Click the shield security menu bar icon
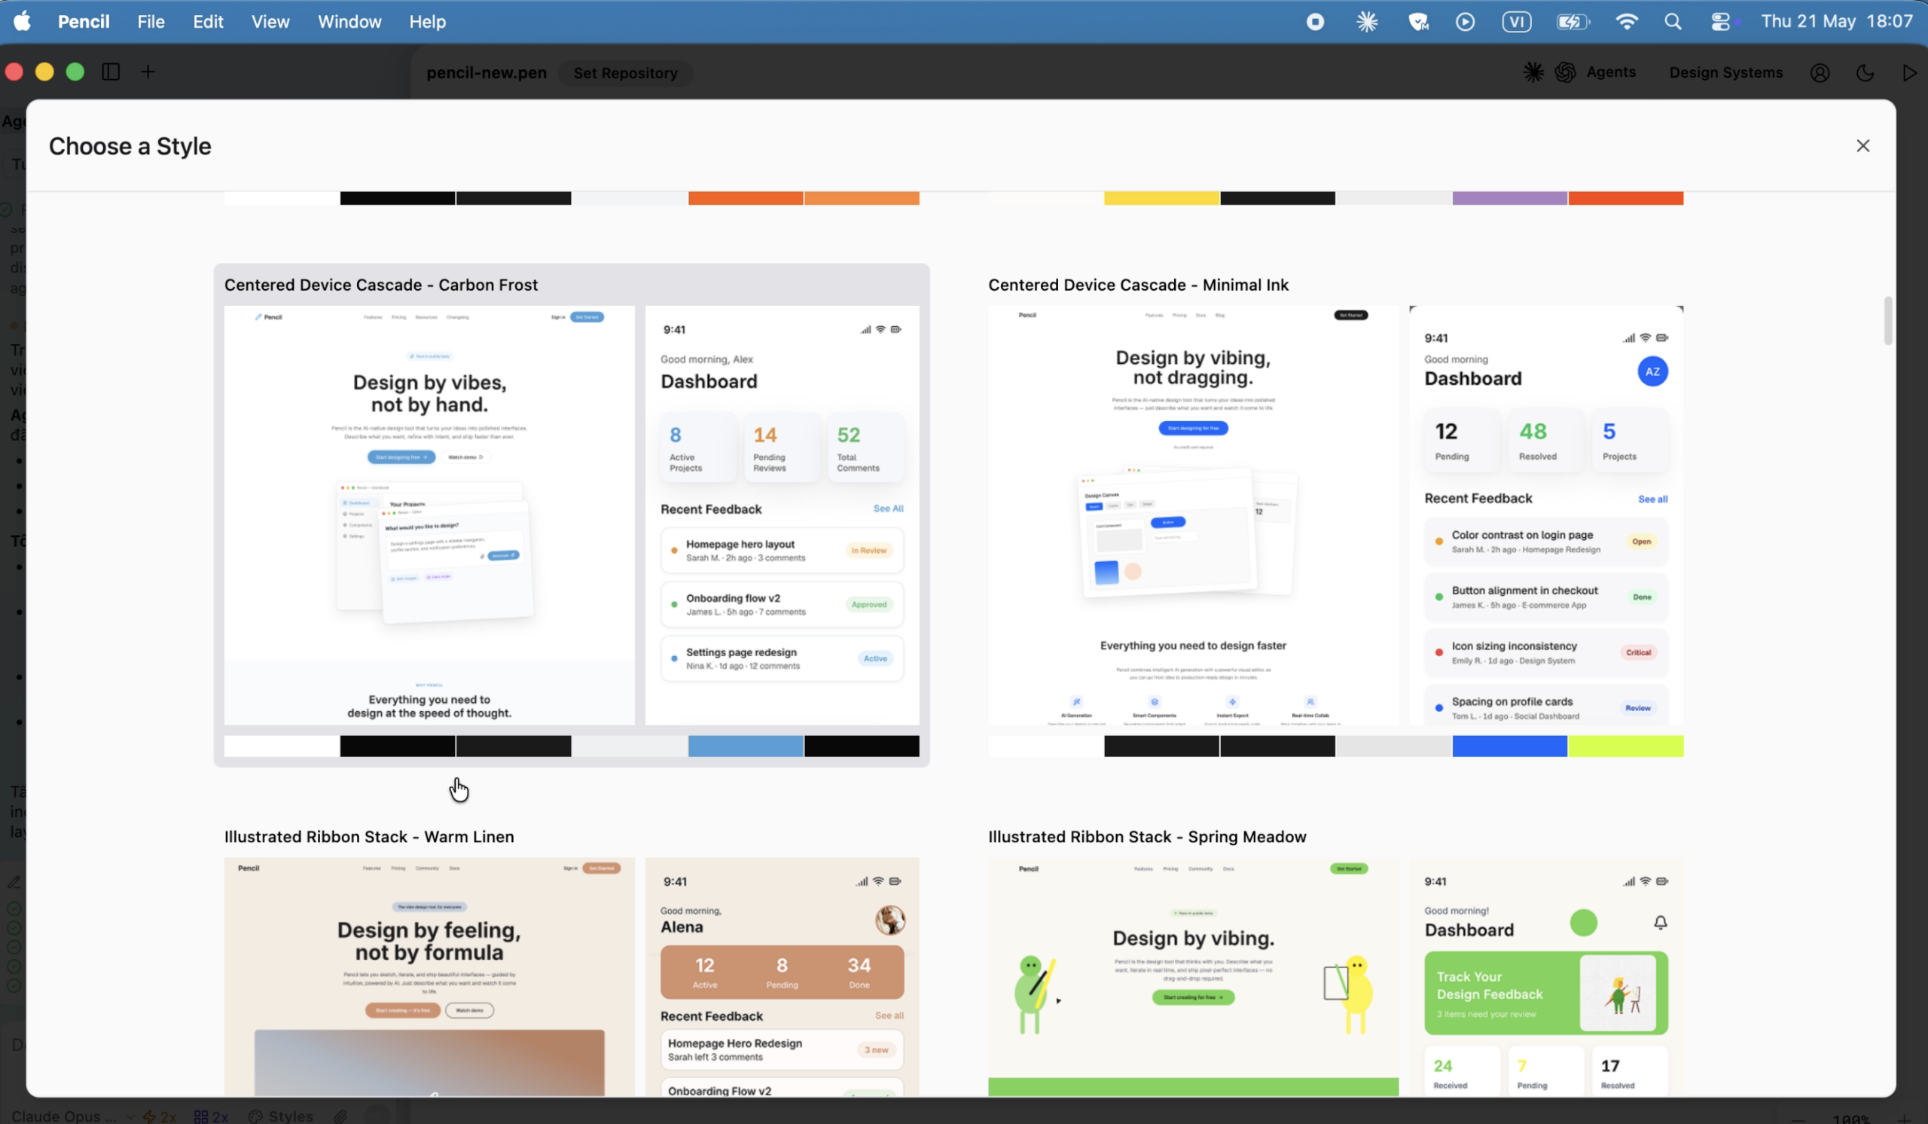 [x=1417, y=21]
